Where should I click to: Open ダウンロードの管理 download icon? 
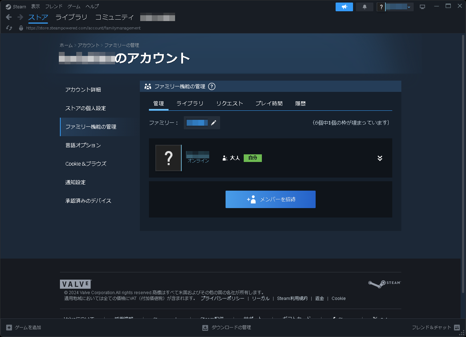(x=204, y=327)
